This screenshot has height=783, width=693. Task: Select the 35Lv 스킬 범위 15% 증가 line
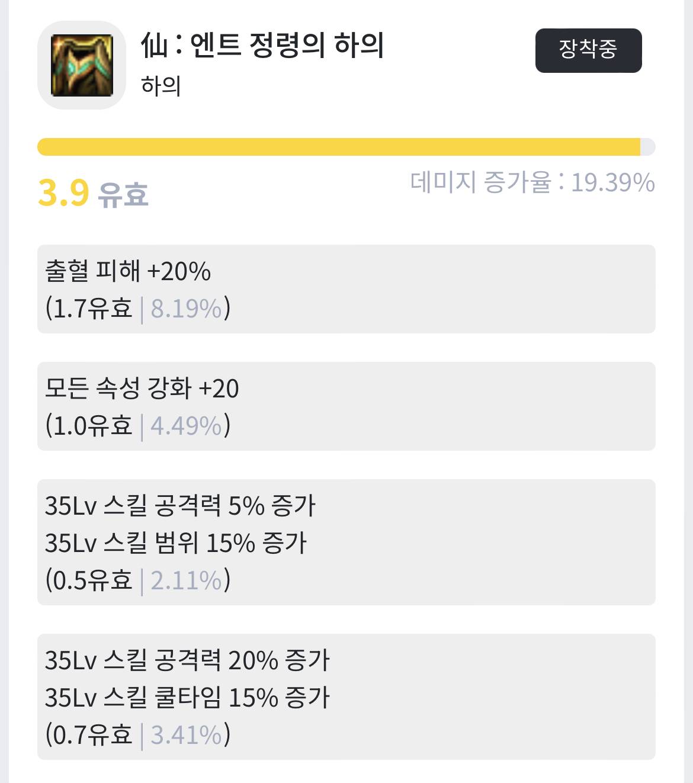coord(176,543)
